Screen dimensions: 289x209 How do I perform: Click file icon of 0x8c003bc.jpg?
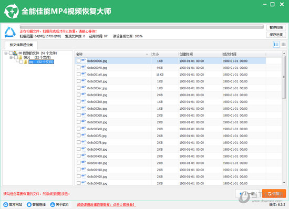(84, 109)
